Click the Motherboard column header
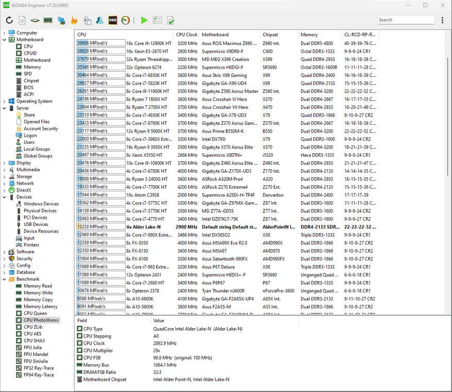 coord(230,35)
